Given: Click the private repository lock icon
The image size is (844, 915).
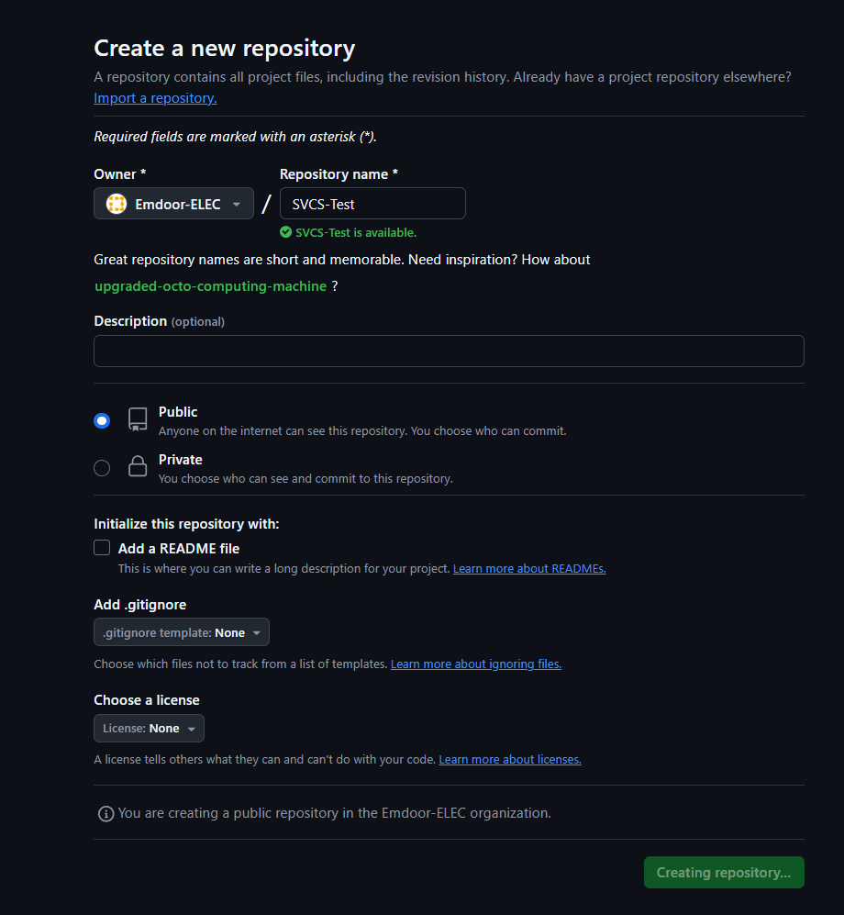Looking at the screenshot, I should 138,467.
